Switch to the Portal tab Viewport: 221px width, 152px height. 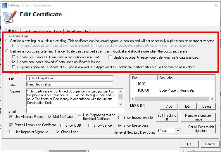tap(58, 31)
